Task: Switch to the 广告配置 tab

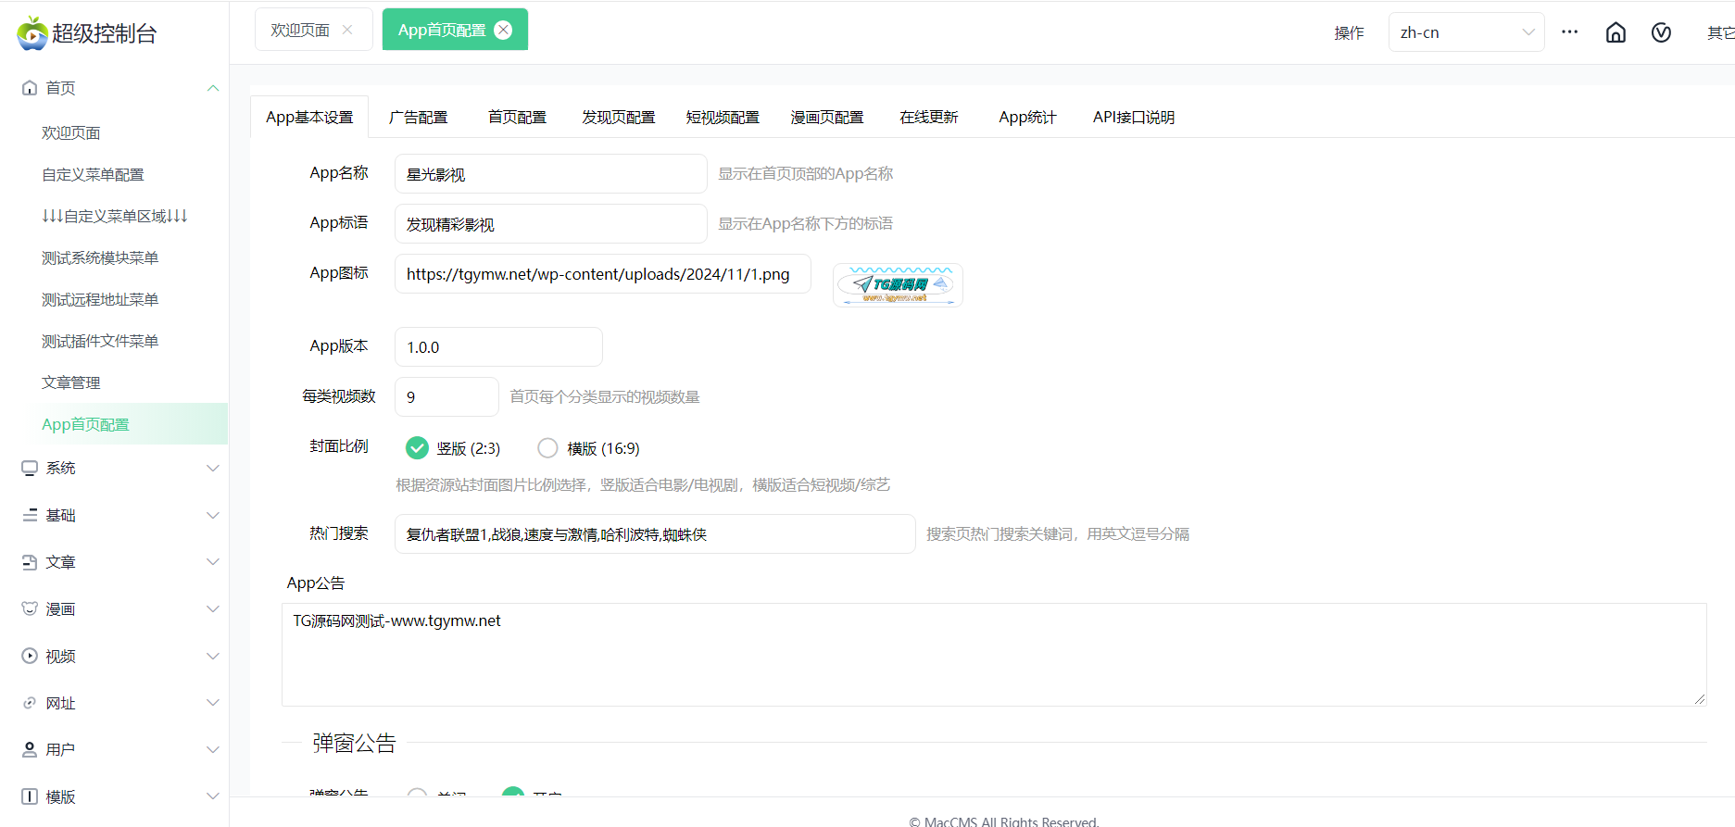Action: point(418,118)
